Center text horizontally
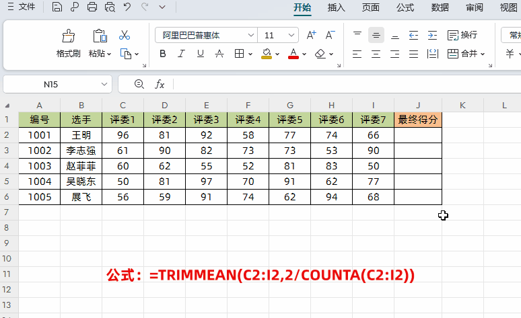Viewport: 521px width, 318px height. (376, 53)
